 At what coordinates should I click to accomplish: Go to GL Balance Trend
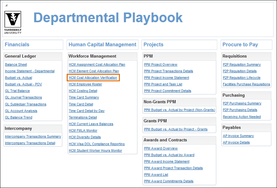pos(18,117)
